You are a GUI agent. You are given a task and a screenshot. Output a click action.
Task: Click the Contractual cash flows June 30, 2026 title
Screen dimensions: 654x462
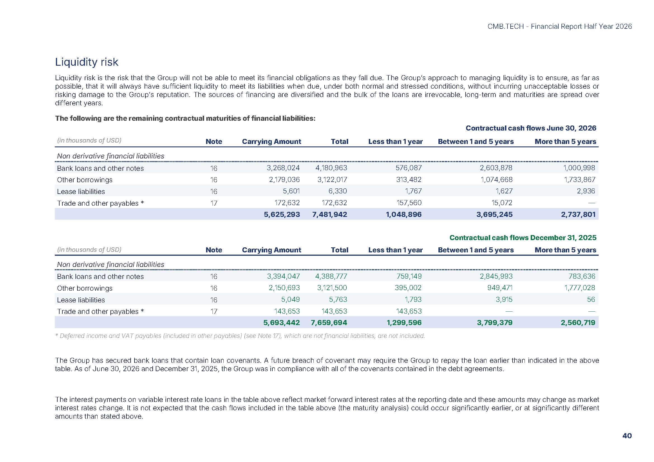pyautogui.click(x=531, y=128)
